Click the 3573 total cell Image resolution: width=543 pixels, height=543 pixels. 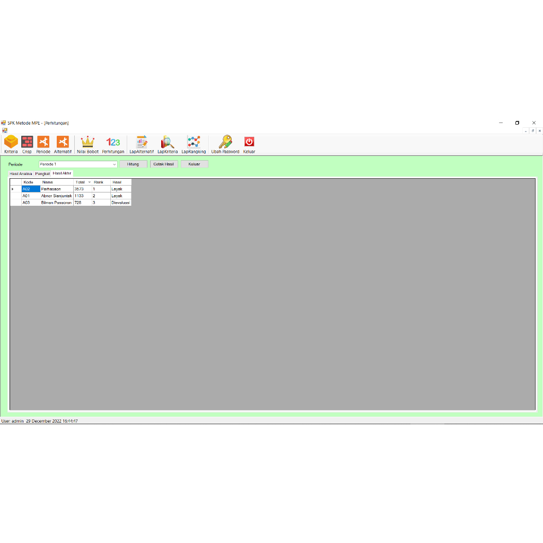click(82, 189)
